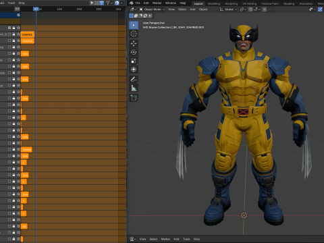Open the File menu
The height and width of the screenshot is (243, 324).
pyautogui.click(x=138, y=3)
